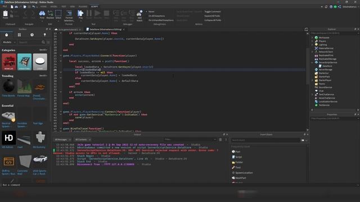Select the DataStore script in Explorer
Screen dimensions: 360x202
point(327,66)
